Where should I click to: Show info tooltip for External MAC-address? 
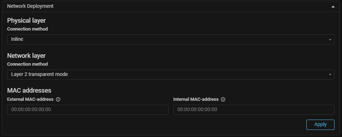(x=58, y=99)
